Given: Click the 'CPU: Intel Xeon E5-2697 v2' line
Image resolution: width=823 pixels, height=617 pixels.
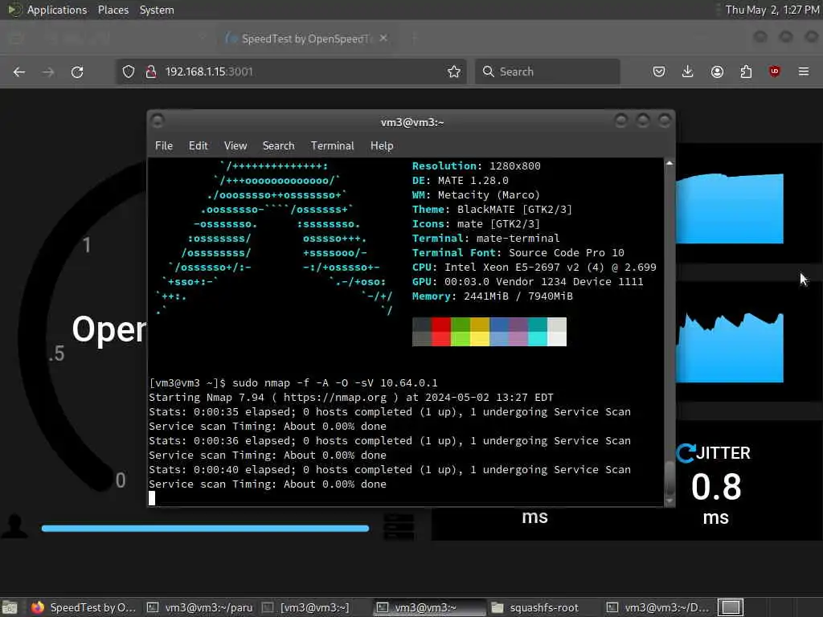Looking at the screenshot, I should tap(534, 268).
